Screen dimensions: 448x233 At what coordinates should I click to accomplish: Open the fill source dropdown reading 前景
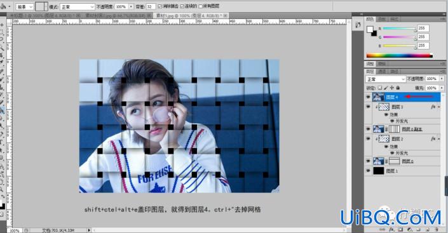pos(24,6)
